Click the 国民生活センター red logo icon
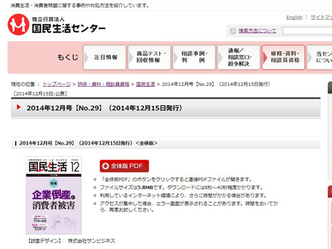Image resolution: width=332 pixels, height=249 pixels. point(18,24)
